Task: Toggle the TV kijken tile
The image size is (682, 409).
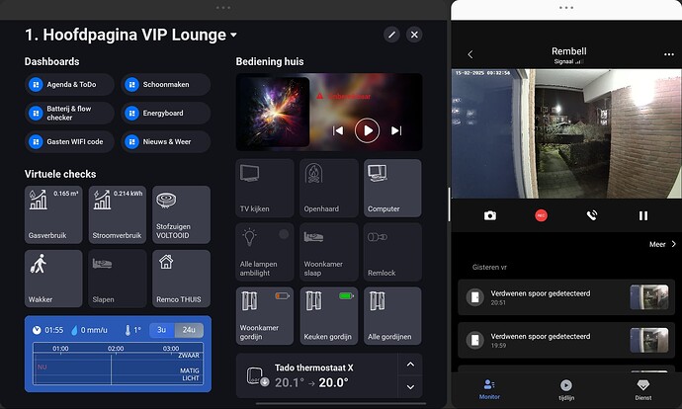Action: (x=265, y=189)
